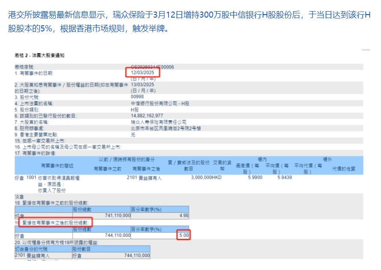The width and height of the screenshot is (381, 270).
Task: Click the 交易的貨幣 column header
Action: coord(222,166)
